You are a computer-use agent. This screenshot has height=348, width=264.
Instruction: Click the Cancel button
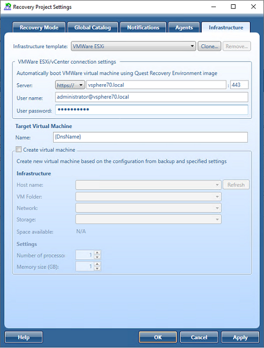coord(199,337)
